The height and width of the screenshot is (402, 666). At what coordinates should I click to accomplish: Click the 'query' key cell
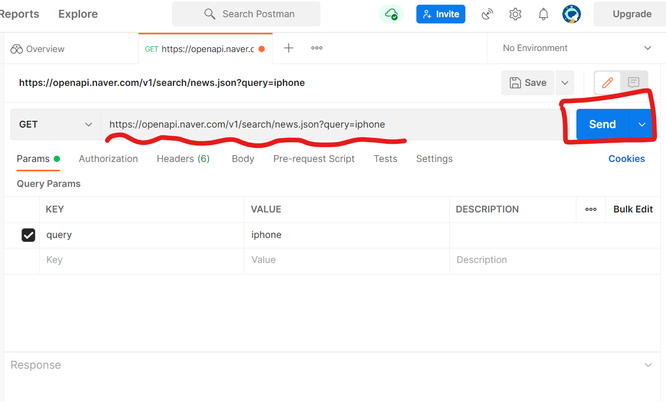click(x=142, y=235)
